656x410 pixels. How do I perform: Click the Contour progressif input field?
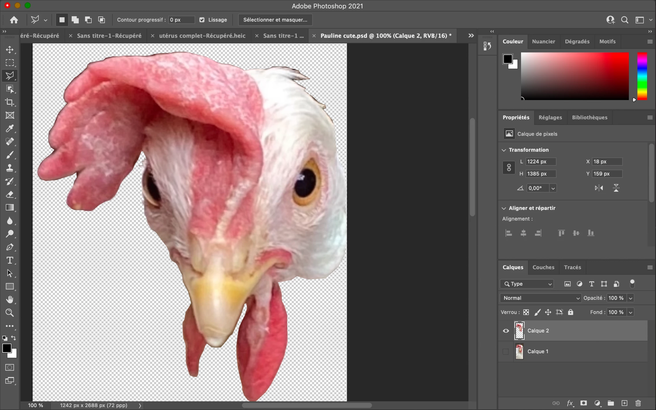pos(181,20)
